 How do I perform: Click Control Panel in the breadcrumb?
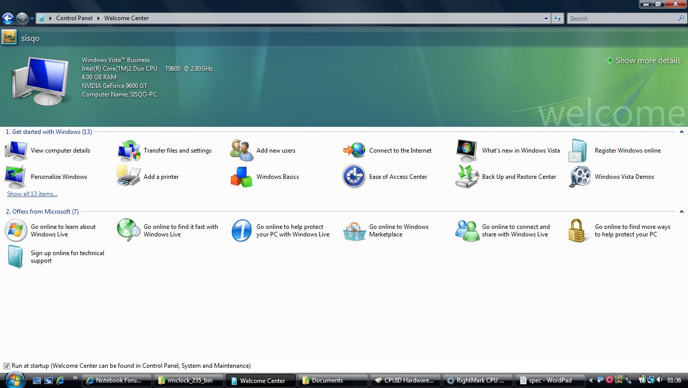click(74, 18)
